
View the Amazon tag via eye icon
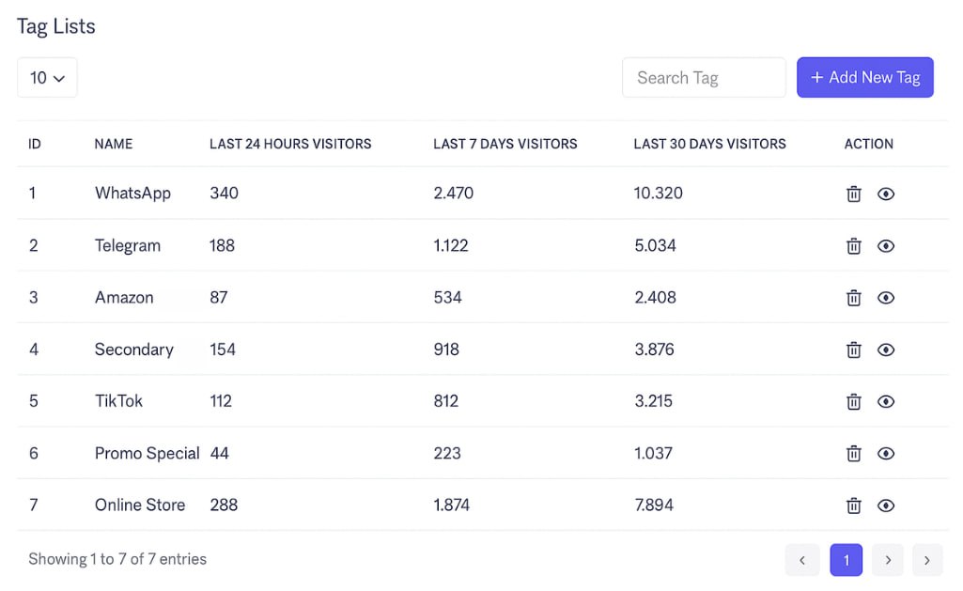pyautogui.click(x=885, y=298)
